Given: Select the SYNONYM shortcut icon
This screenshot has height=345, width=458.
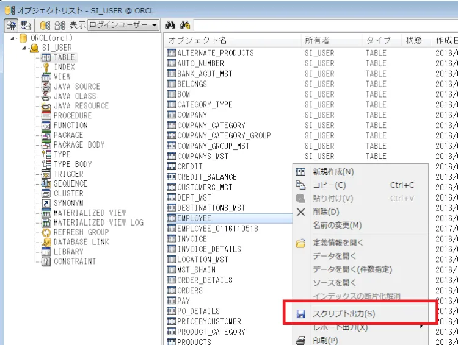Looking at the screenshot, I should [46, 203].
